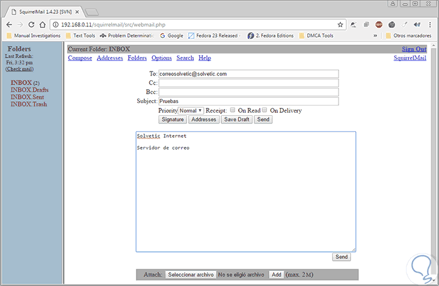Bookmark this page with the star icon
The image size is (439, 286).
tap(340, 25)
